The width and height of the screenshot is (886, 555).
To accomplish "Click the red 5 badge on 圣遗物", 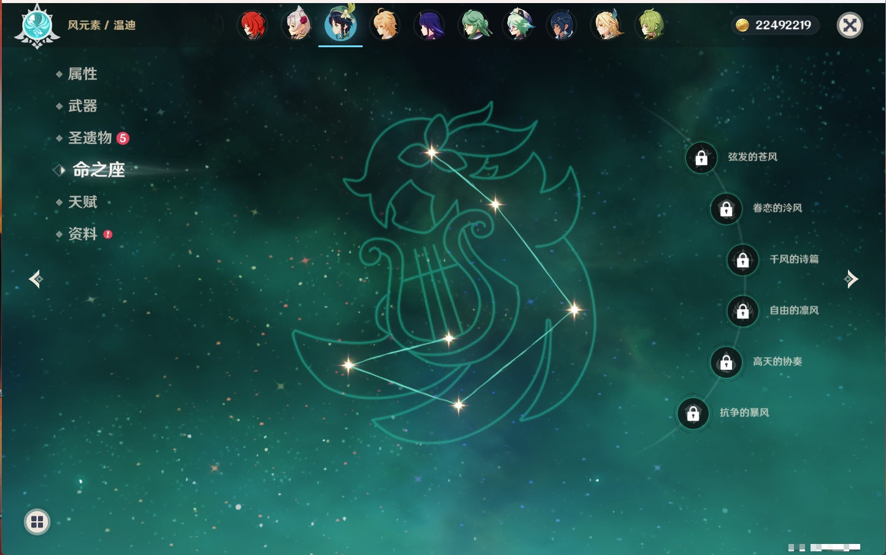I will 123,138.
